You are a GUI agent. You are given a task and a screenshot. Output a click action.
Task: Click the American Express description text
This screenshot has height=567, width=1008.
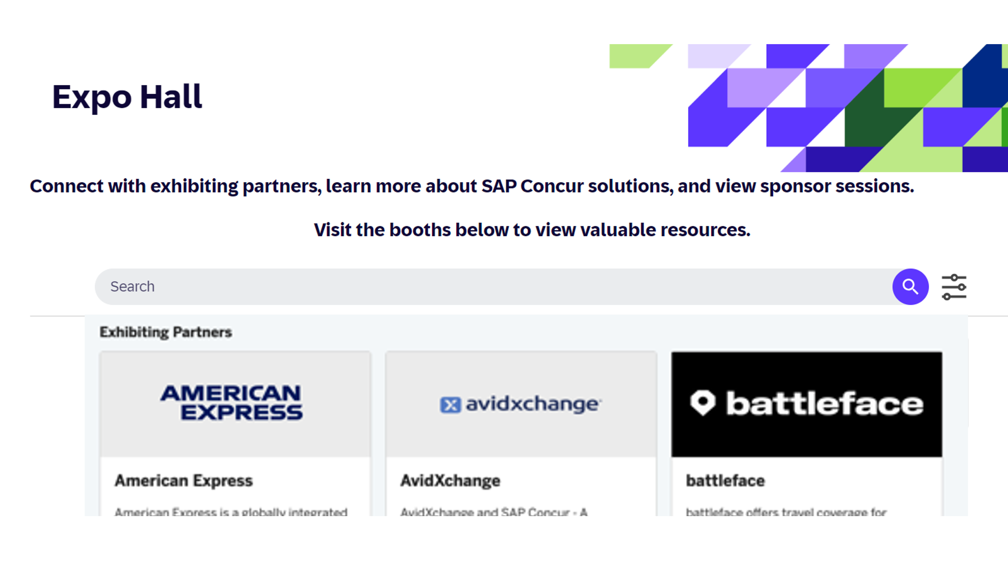tap(231, 511)
